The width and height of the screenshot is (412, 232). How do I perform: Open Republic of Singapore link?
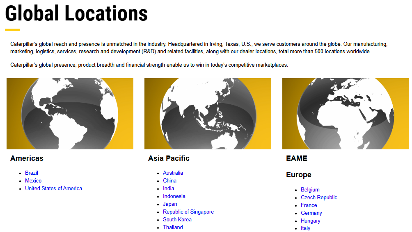pos(188,212)
